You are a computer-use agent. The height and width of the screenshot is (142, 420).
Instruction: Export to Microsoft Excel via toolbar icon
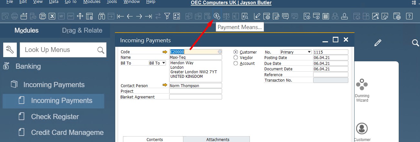52,16
